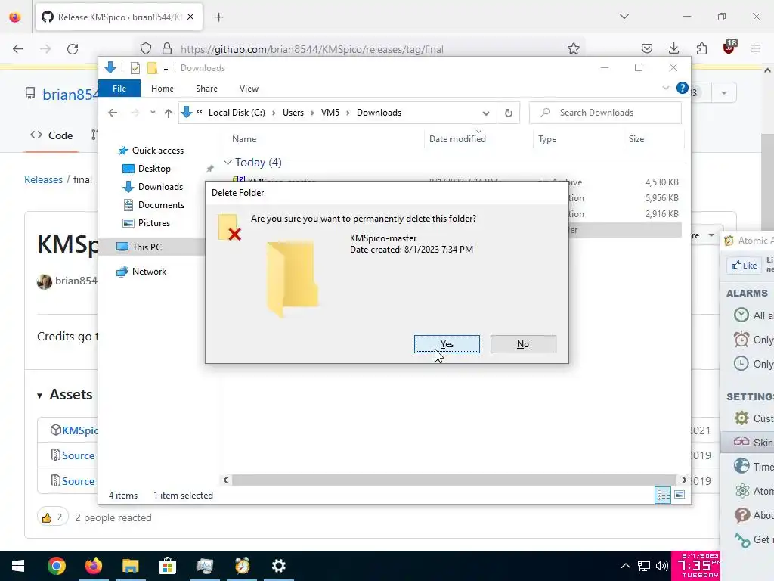Sort by the Type column header
This screenshot has width=774, height=581.
click(x=547, y=139)
